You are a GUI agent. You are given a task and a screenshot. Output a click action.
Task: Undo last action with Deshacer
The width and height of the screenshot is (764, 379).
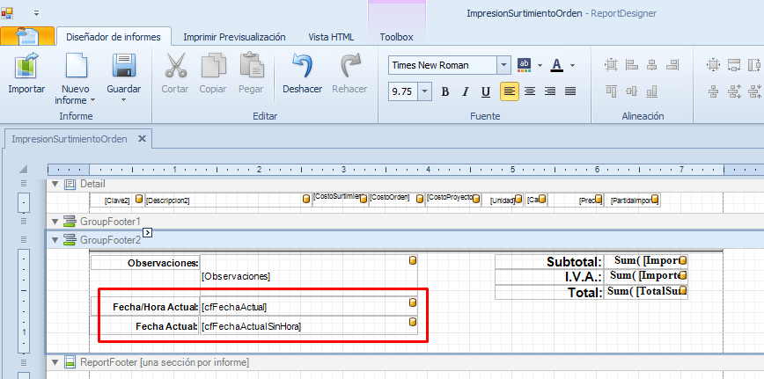302,67
